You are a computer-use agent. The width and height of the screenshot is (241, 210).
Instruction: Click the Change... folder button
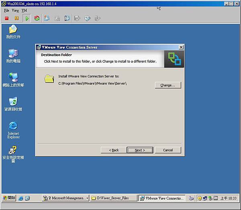(168, 85)
